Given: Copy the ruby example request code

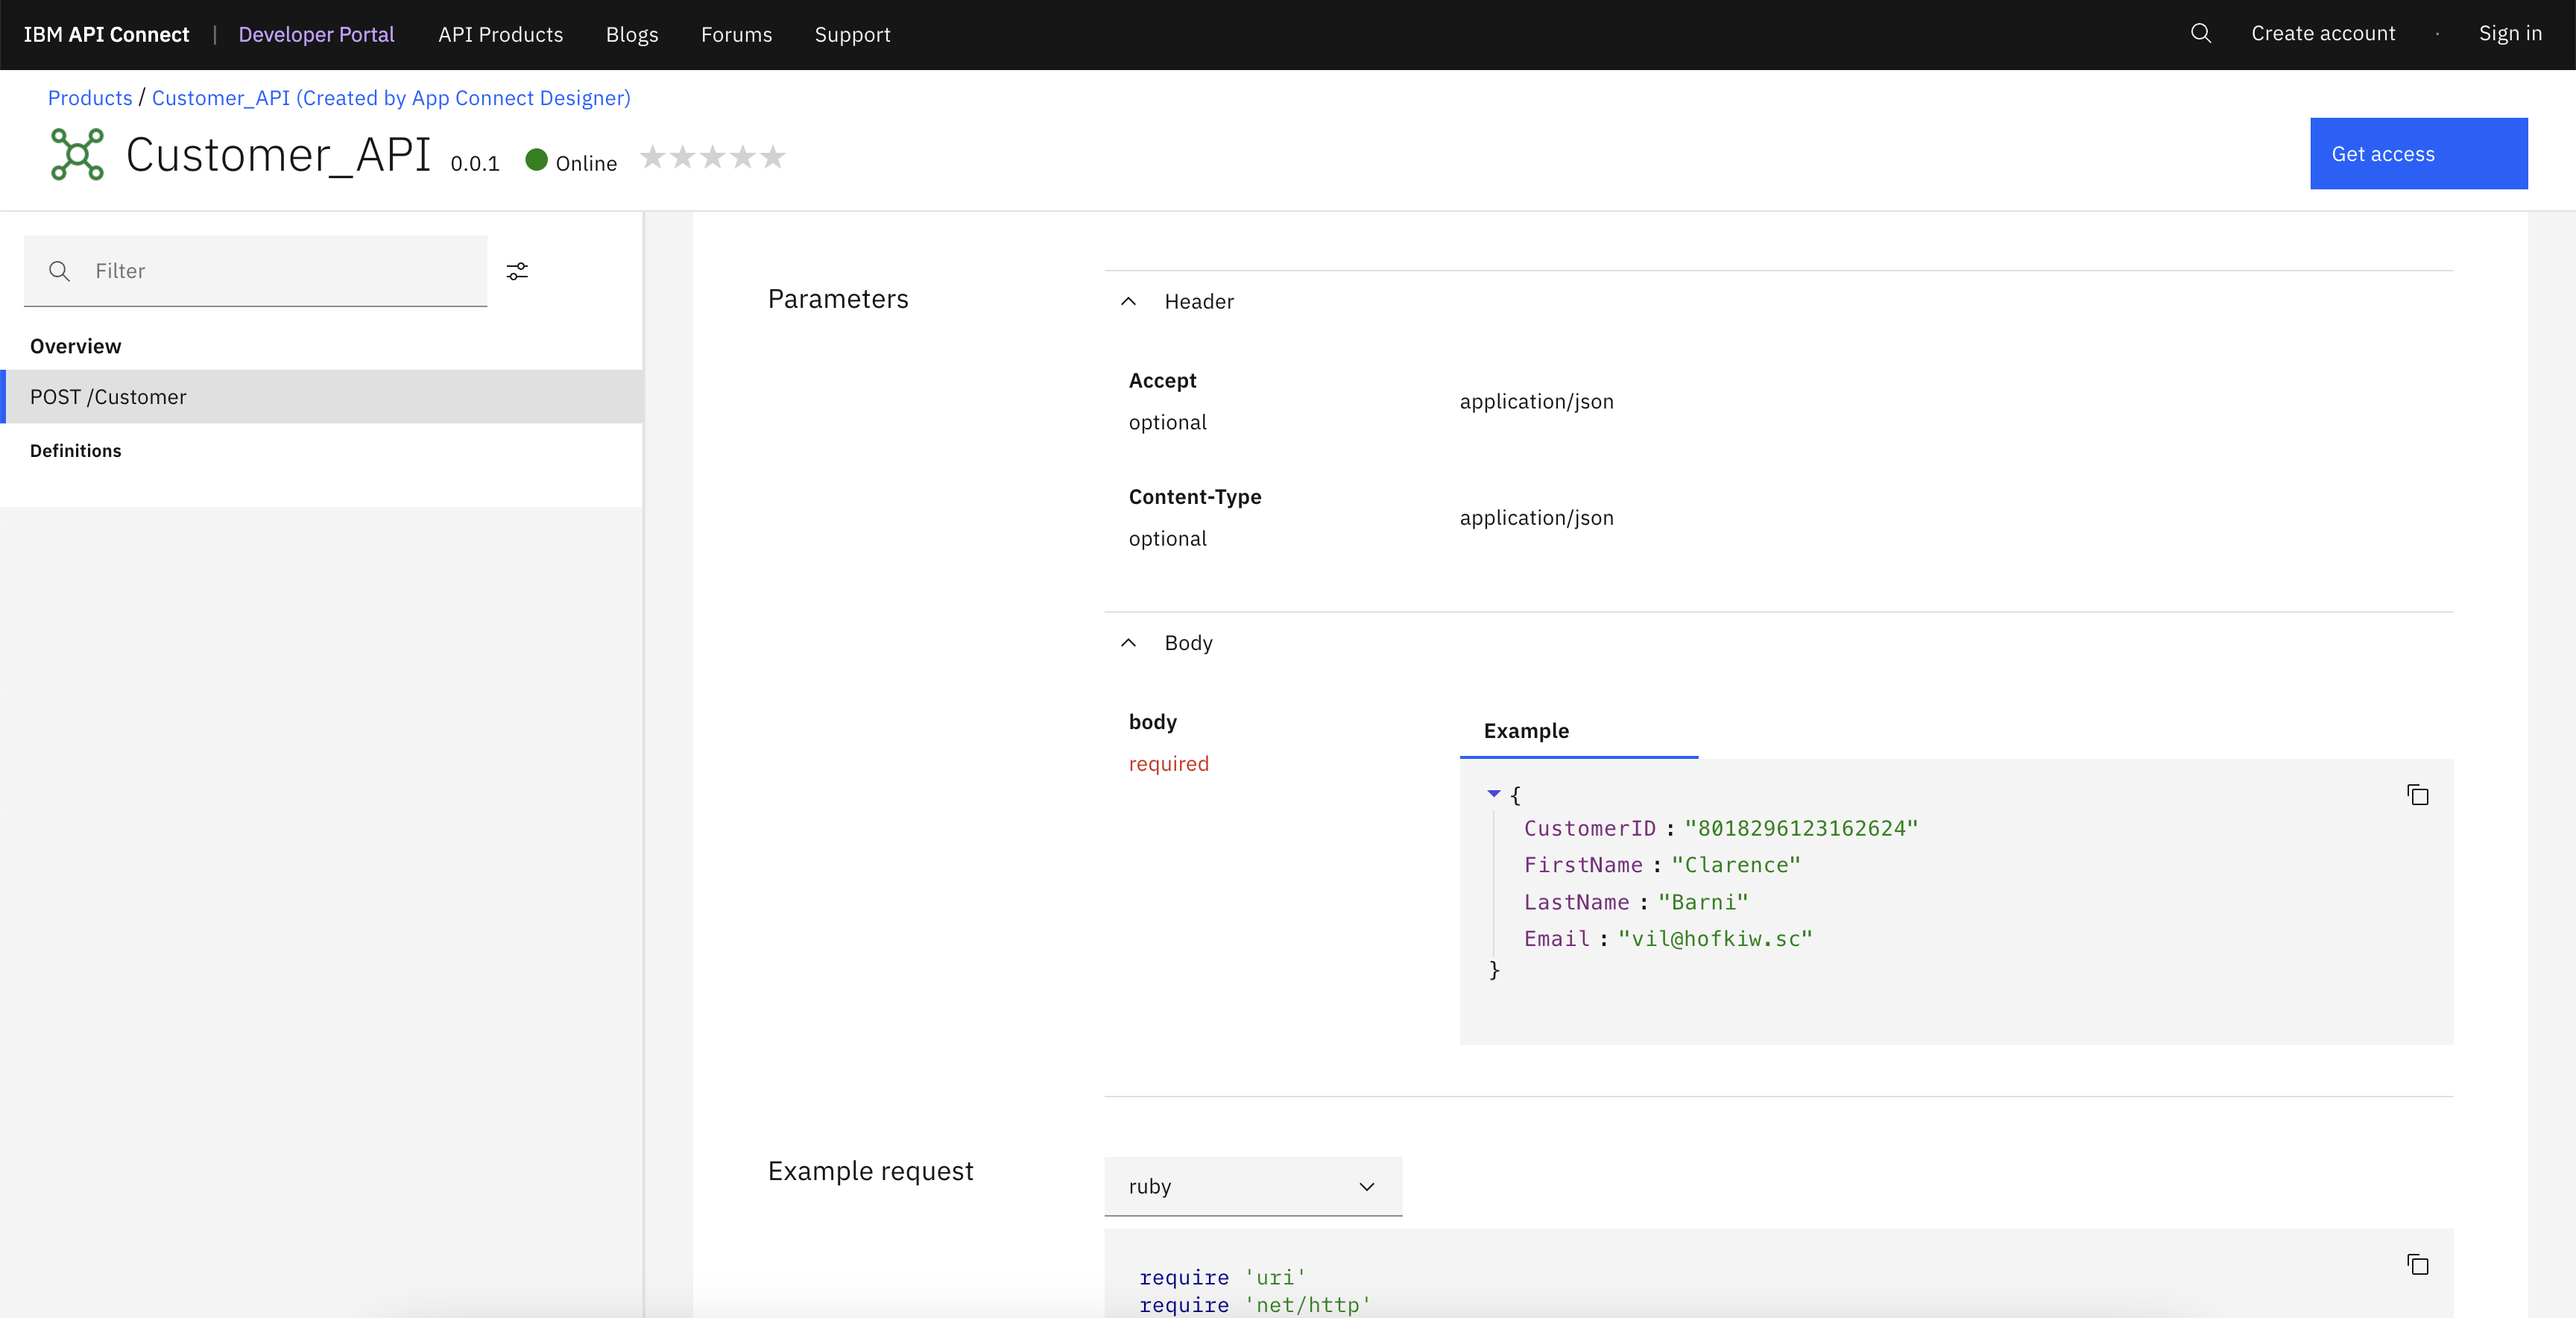Looking at the screenshot, I should (2418, 1265).
